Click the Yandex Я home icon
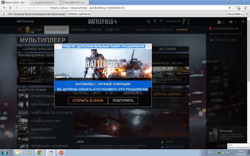The width and height of the screenshot is (250, 156). point(10,8)
